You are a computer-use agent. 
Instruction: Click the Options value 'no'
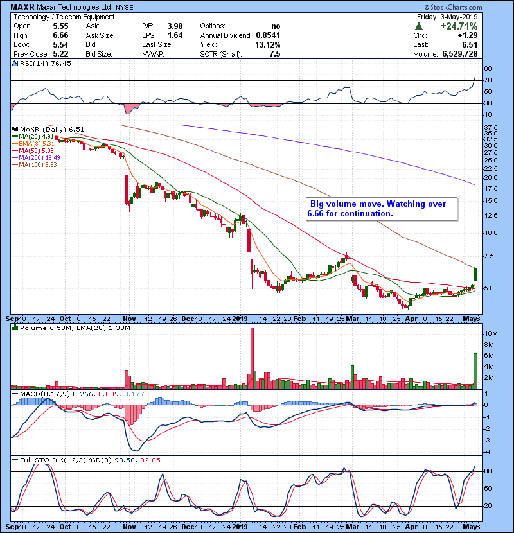pos(276,26)
